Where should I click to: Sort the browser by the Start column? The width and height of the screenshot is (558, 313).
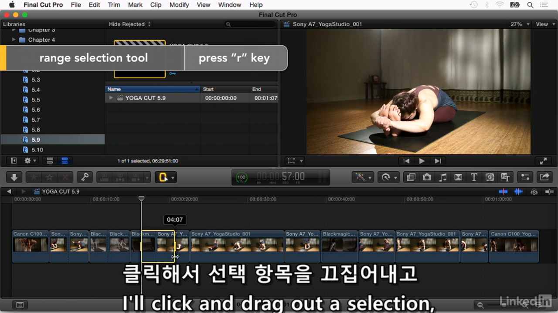[x=225, y=89]
